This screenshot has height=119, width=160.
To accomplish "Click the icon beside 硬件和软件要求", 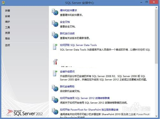I will (x=55, y=12).
